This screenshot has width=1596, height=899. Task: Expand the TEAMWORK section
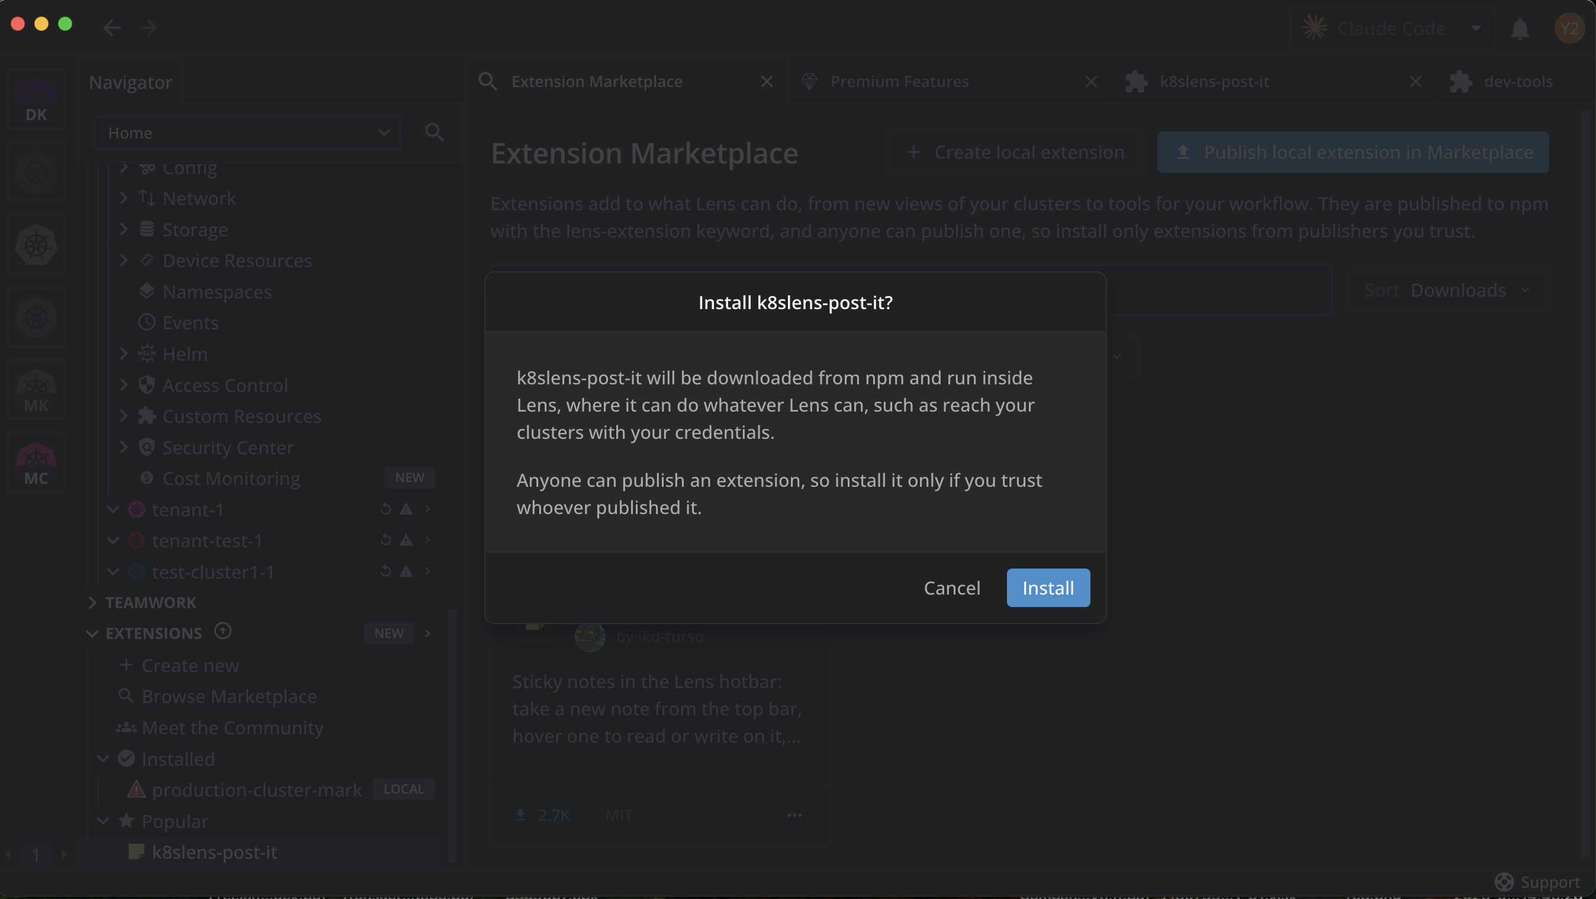point(92,602)
